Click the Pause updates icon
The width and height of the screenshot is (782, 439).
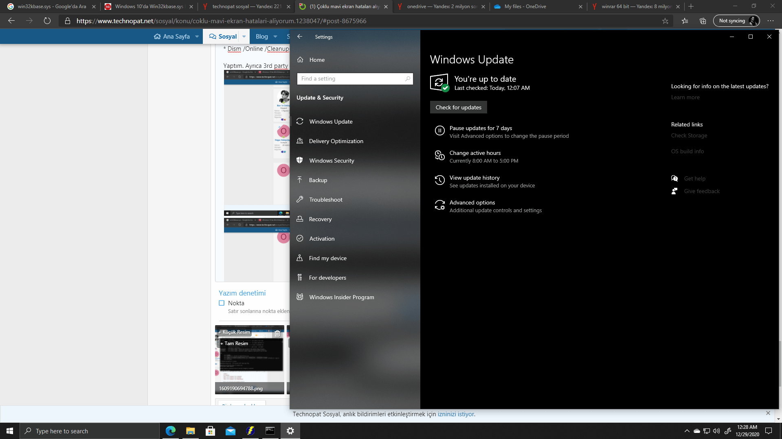439,130
